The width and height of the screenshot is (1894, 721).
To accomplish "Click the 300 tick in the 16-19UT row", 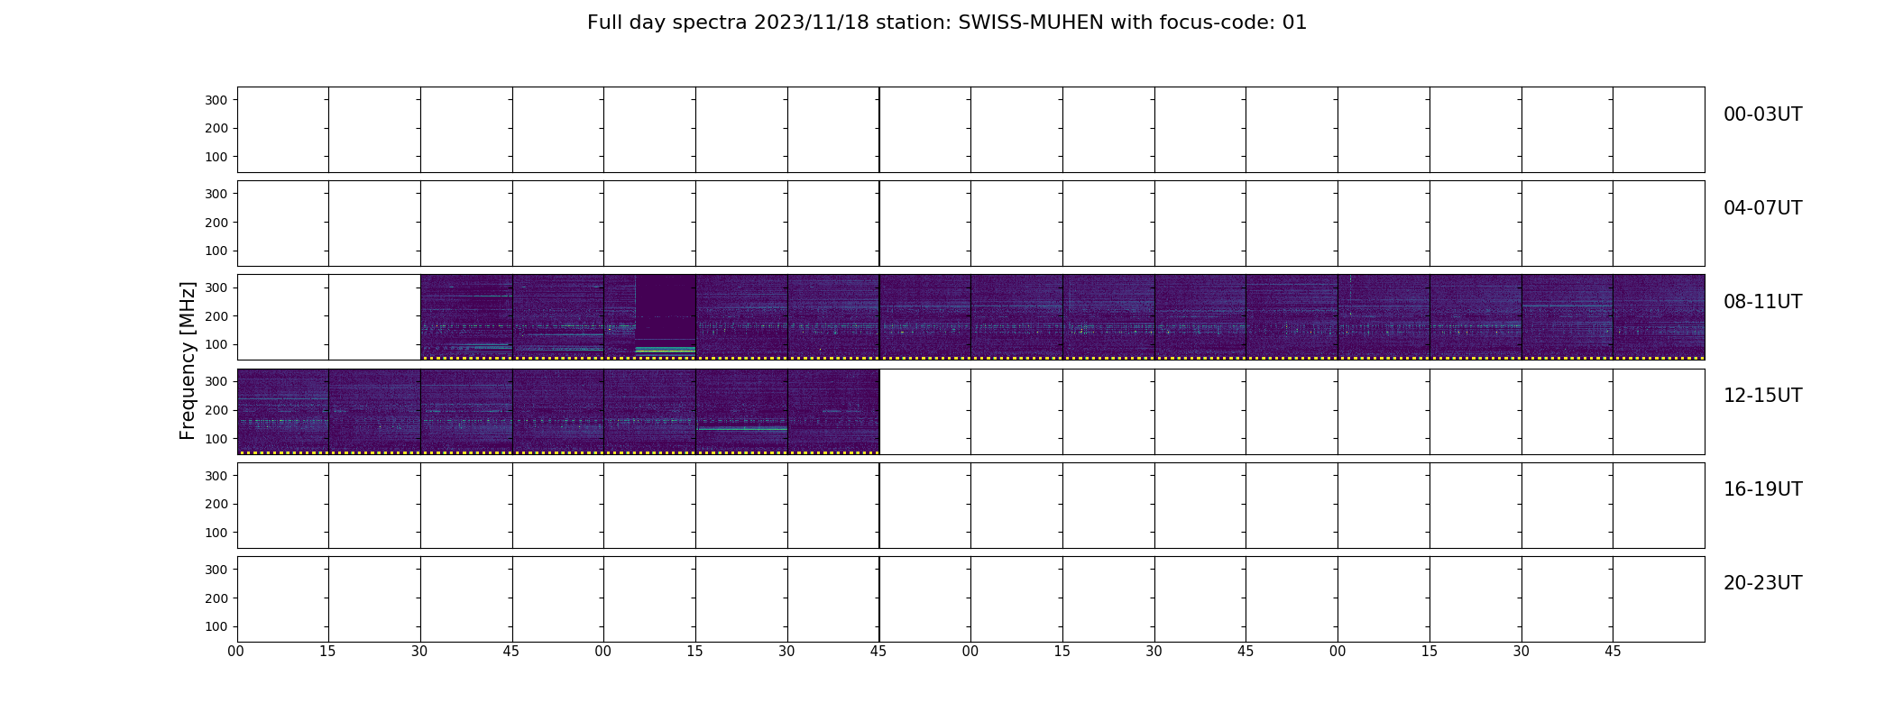I will pyautogui.click(x=216, y=476).
